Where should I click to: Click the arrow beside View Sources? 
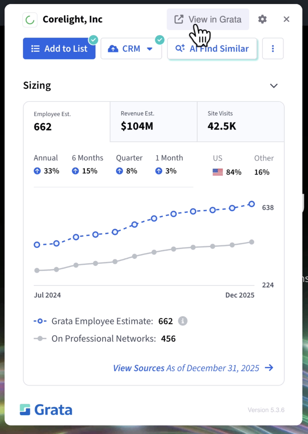[269, 368]
